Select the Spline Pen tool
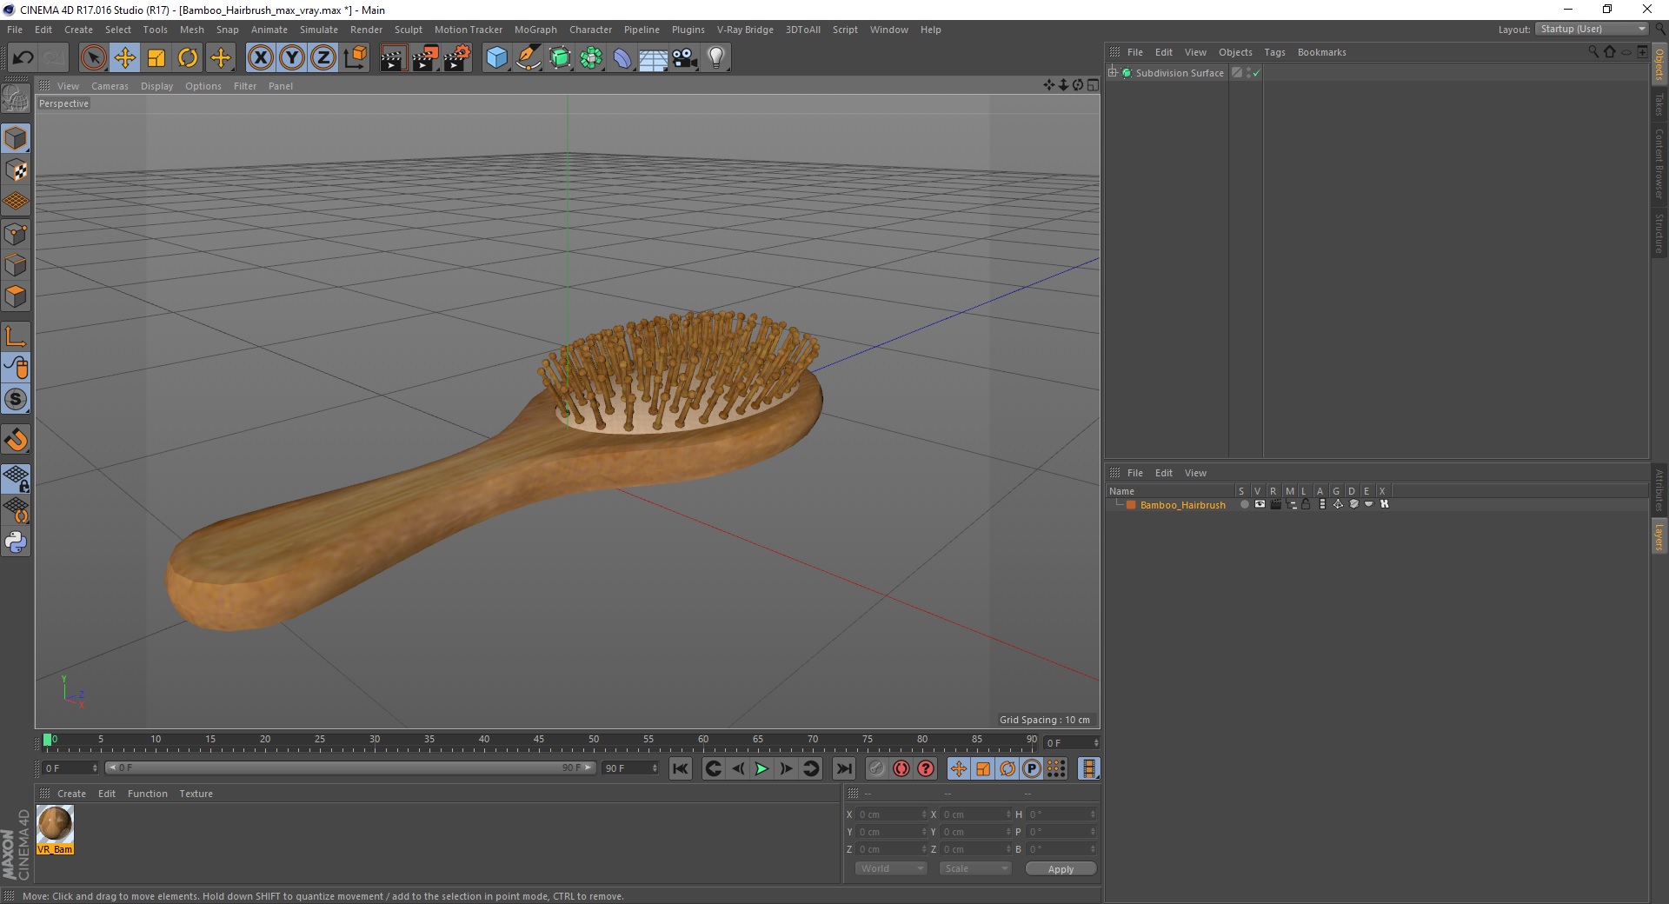This screenshot has height=904, width=1669. [529, 58]
